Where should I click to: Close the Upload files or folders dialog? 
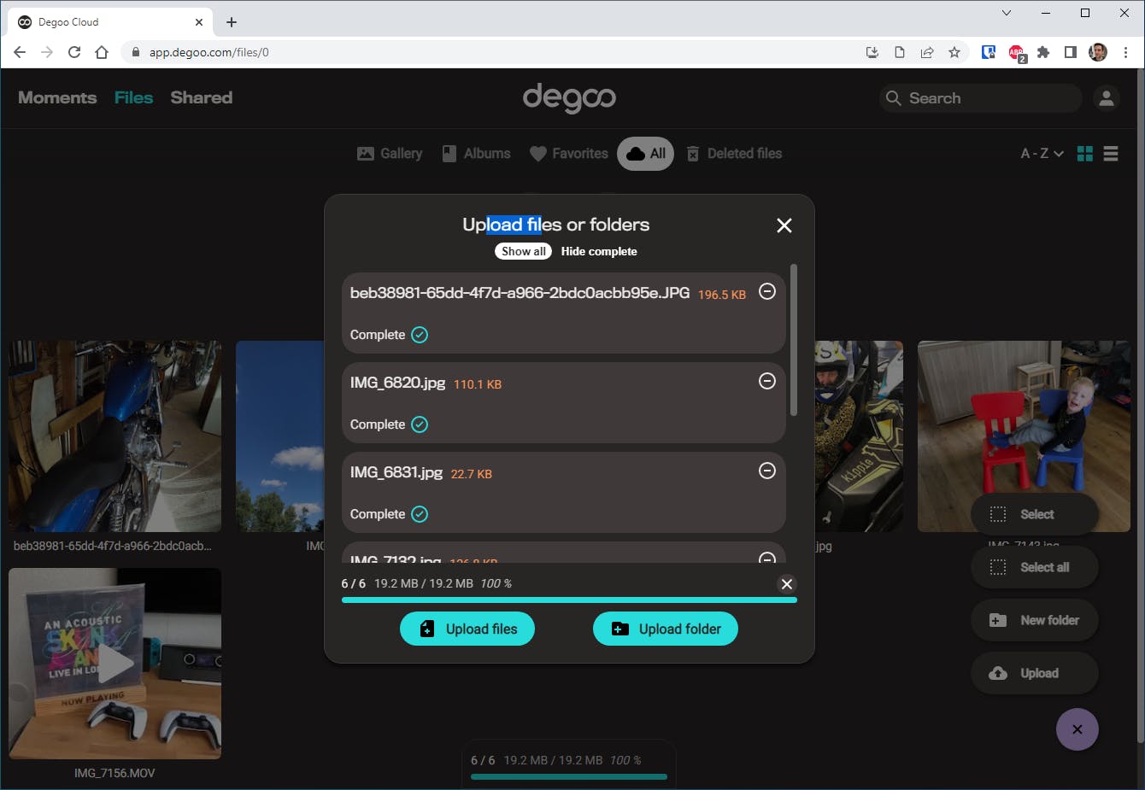pyautogui.click(x=784, y=225)
